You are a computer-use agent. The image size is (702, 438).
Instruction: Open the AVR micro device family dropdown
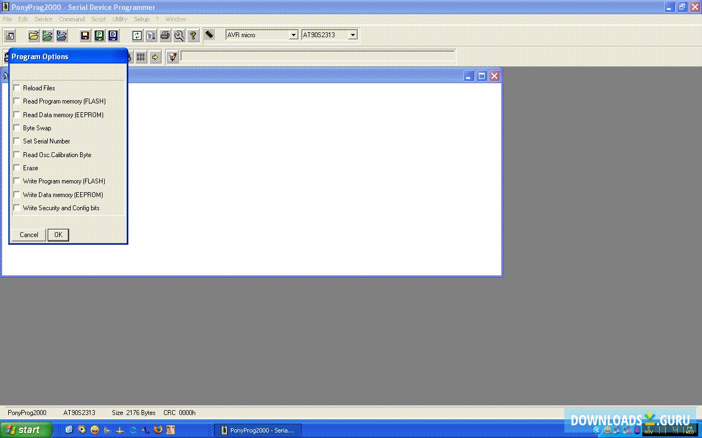294,34
